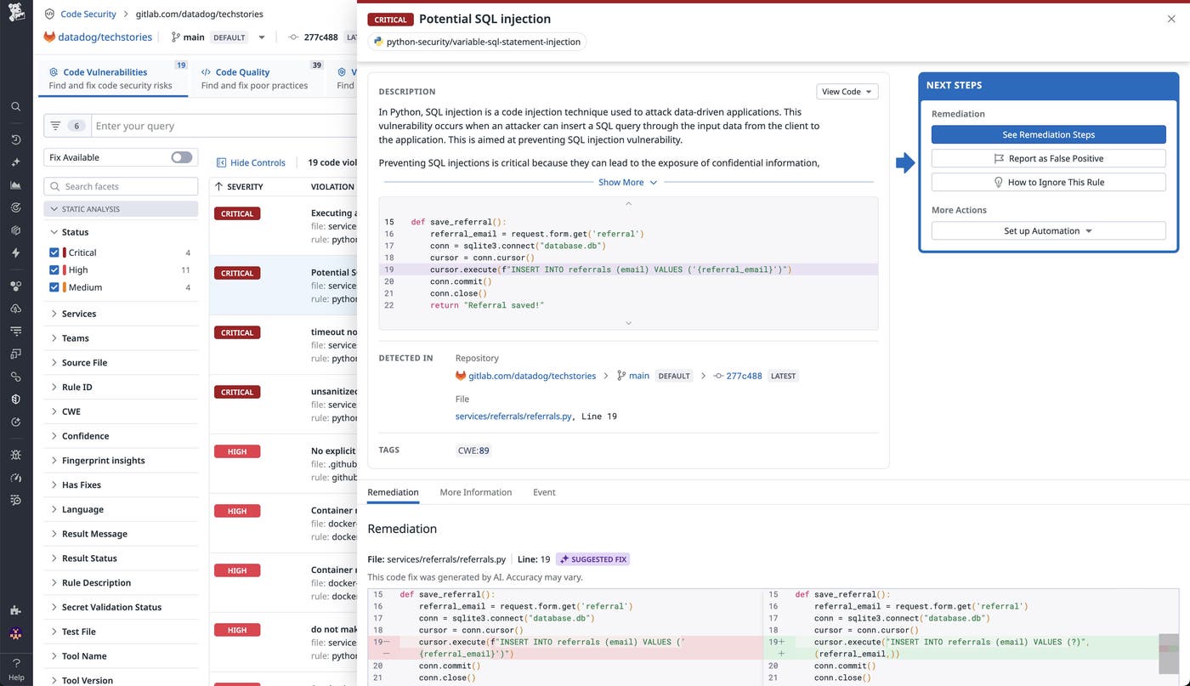Viewport: 1190px width, 686px height.
Task: Open the Set up Automation dropdown
Action: [x=1048, y=230]
